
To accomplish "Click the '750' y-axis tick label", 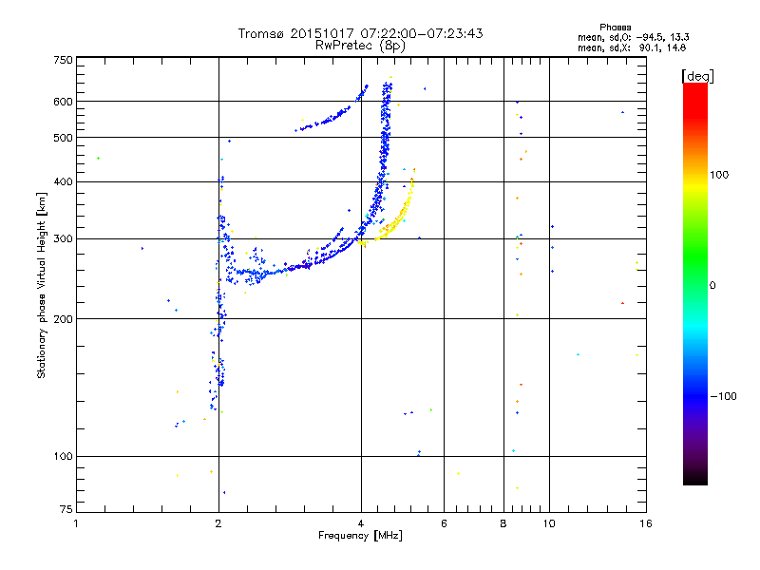I will (63, 60).
